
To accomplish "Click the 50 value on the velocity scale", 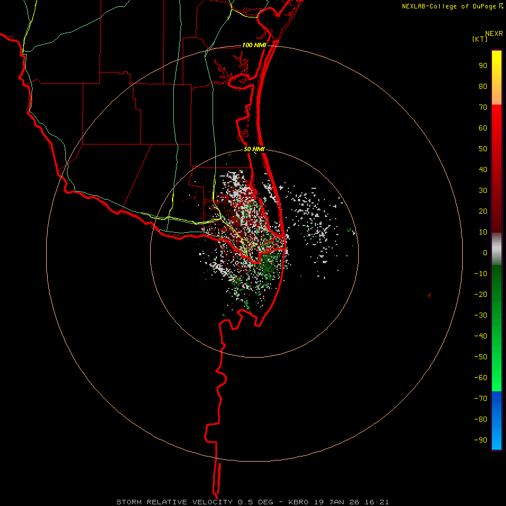I will [483, 149].
